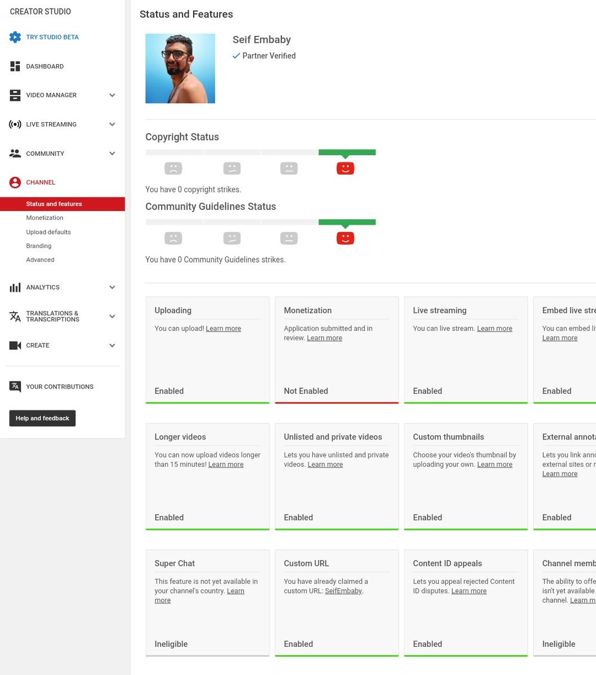This screenshot has height=675, width=596.
Task: Click the Custom URL card title
Action: [x=306, y=564]
